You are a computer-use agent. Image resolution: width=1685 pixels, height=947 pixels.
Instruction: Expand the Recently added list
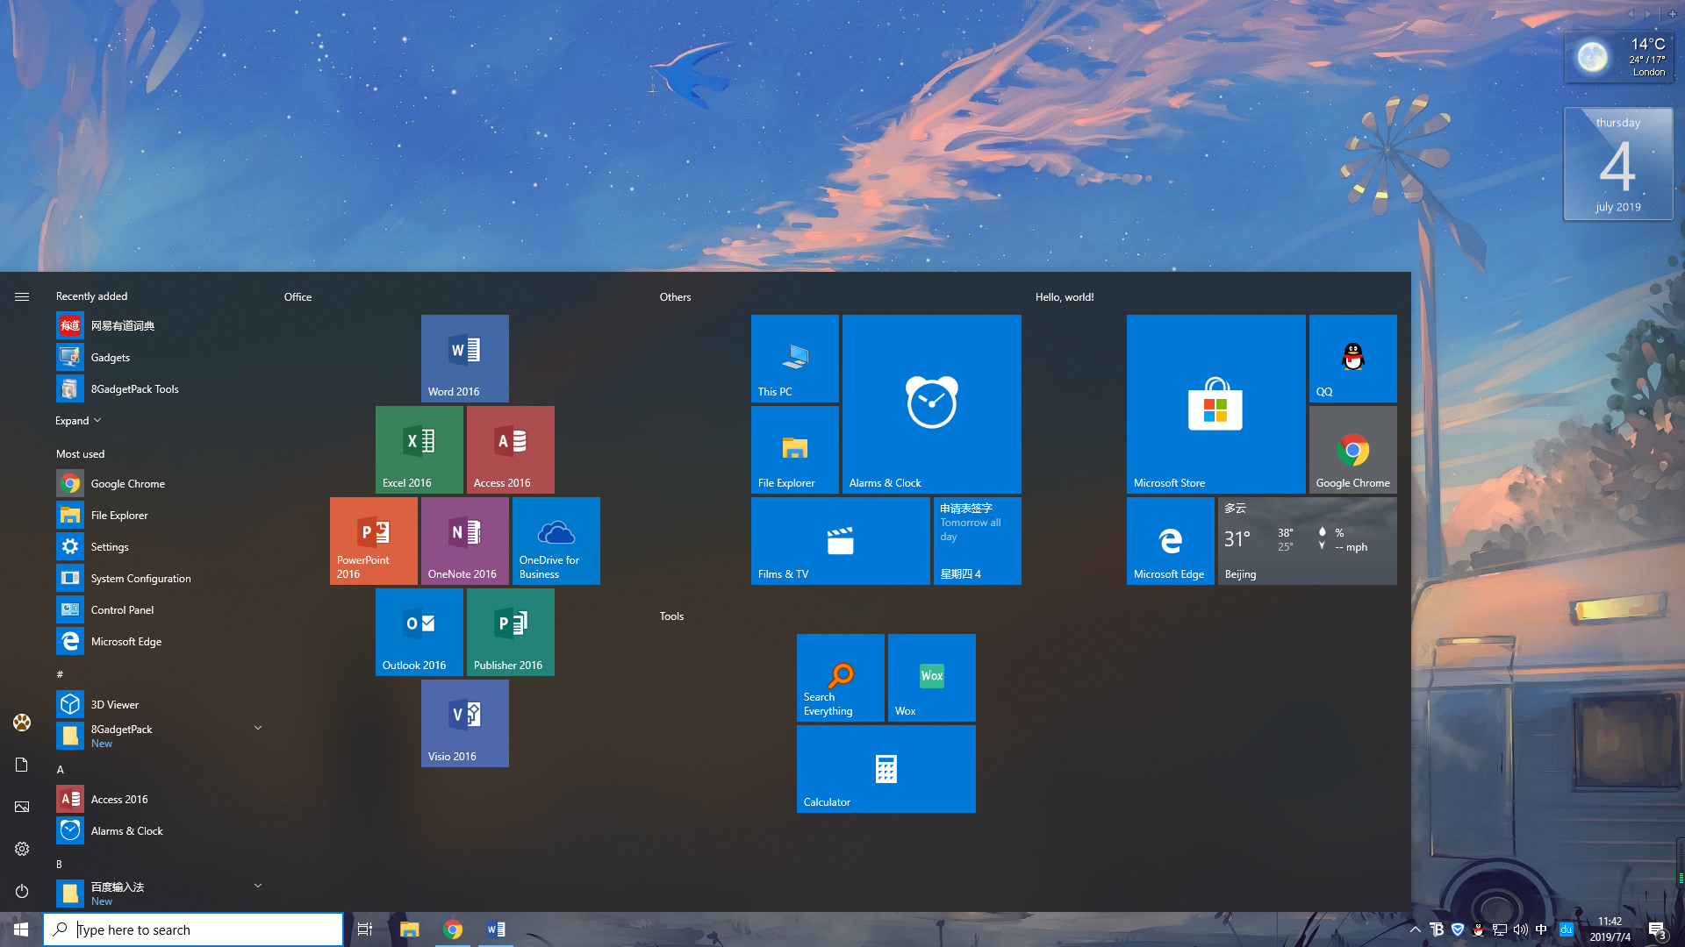point(78,421)
